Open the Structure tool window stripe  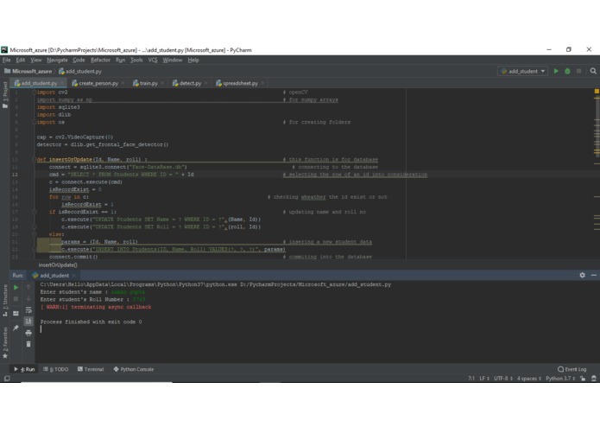point(5,300)
